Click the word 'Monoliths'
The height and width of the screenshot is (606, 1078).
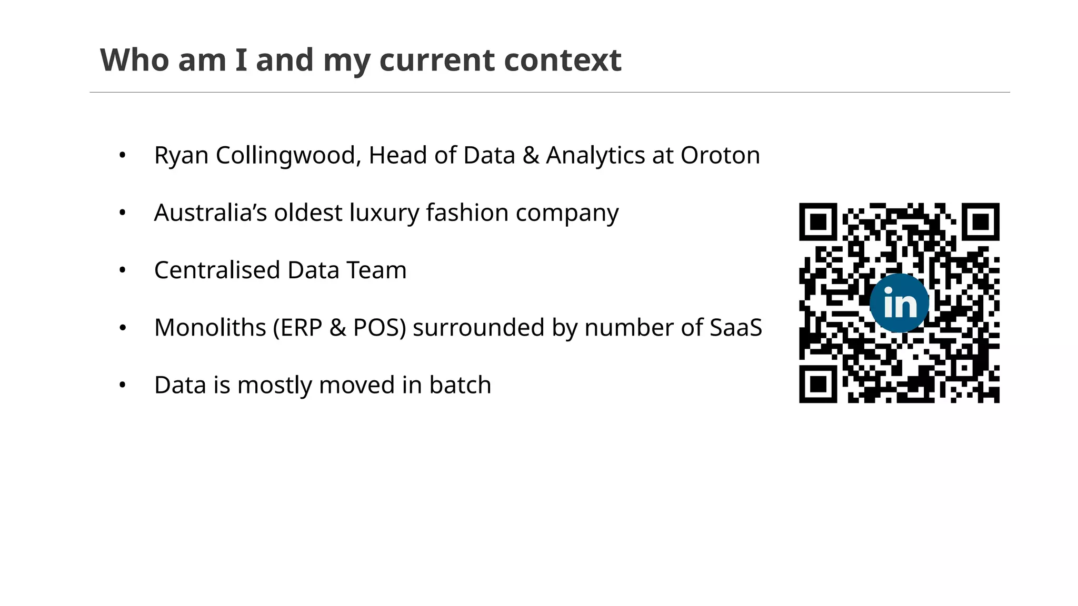[x=210, y=328]
